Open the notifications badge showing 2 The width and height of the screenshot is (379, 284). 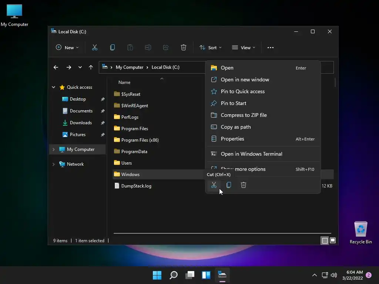tap(369, 275)
